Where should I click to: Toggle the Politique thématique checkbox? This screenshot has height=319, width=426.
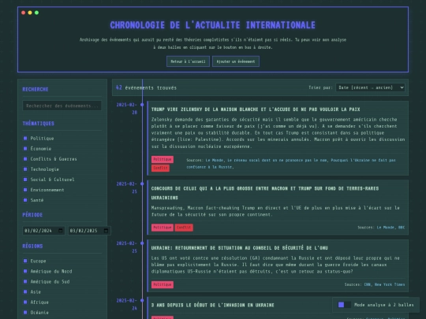[25, 139]
